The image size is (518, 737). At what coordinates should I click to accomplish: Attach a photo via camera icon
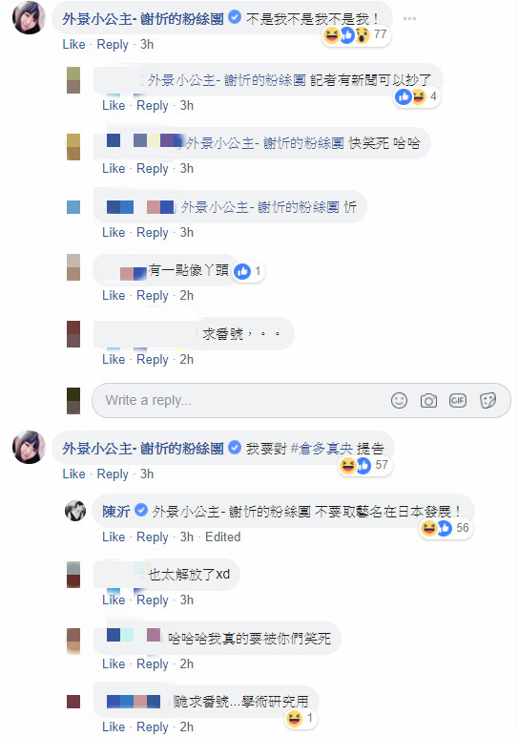tap(428, 400)
